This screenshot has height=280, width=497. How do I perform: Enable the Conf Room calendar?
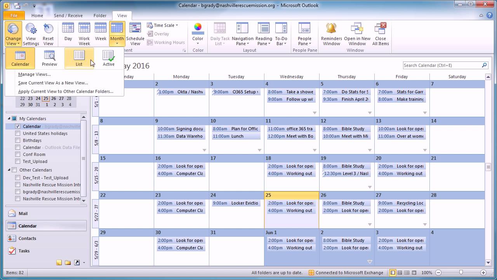tap(17, 154)
